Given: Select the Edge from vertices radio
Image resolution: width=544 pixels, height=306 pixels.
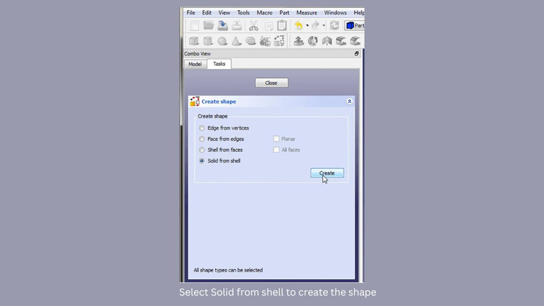Looking at the screenshot, I should pos(201,128).
